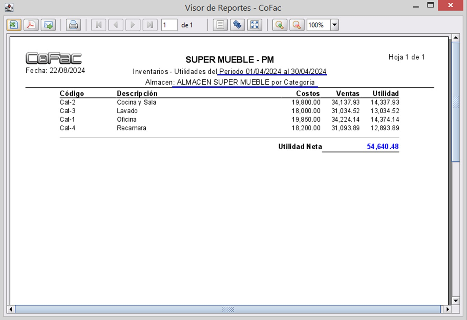Screen dimensions: 467x320
Task: Click the 'Código' column header
Action: 72,93
